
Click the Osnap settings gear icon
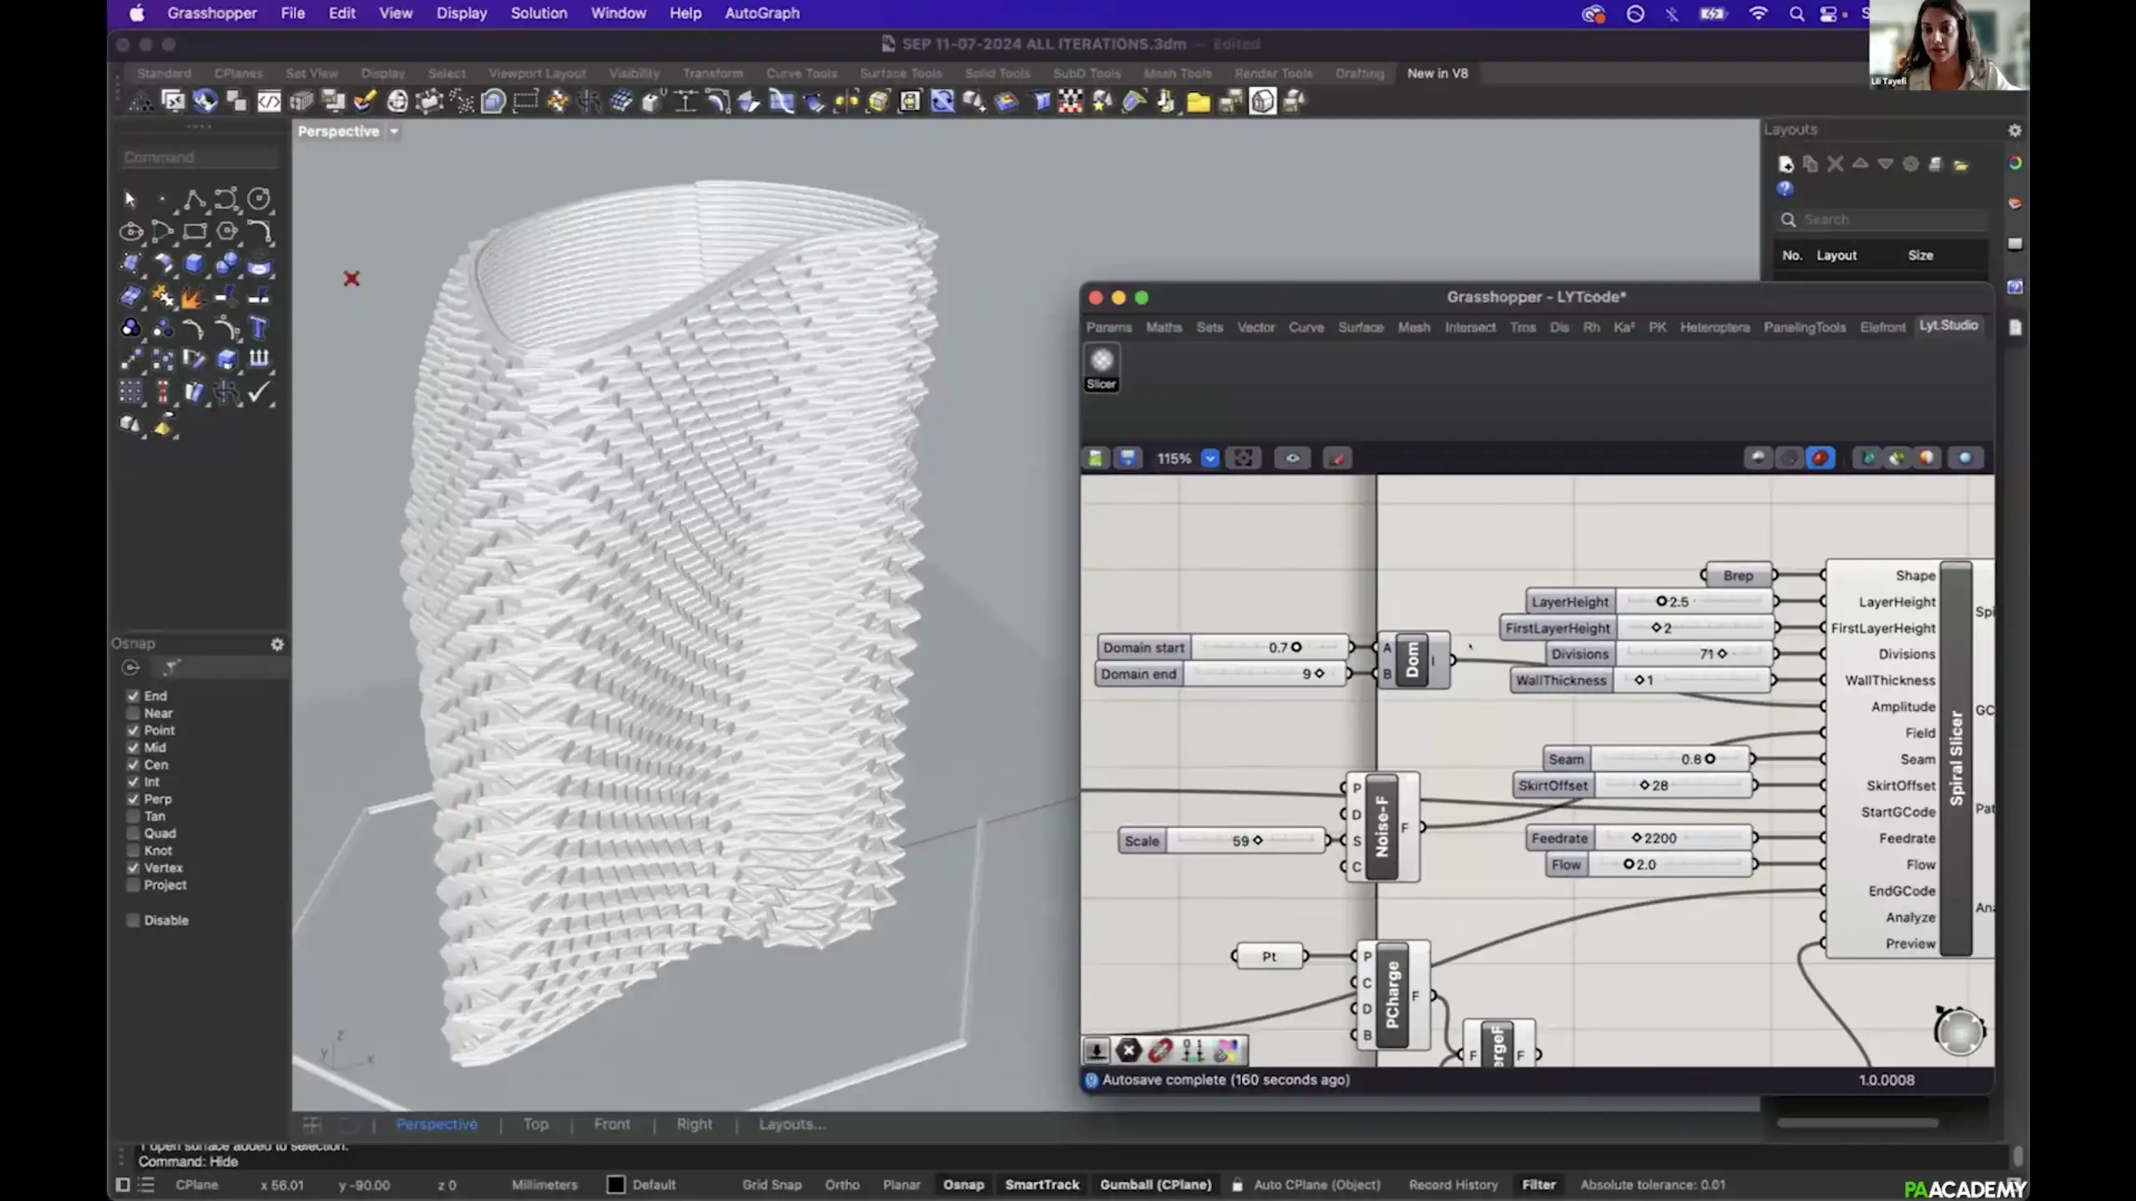tap(277, 643)
